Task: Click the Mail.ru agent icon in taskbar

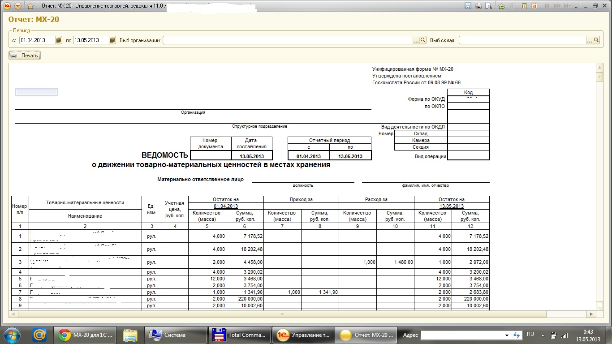Action: [40, 335]
